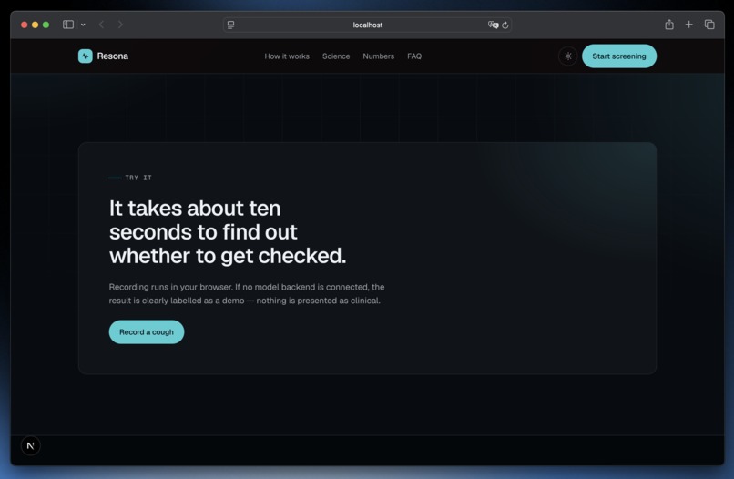Click the translate icon in address bar

click(493, 25)
